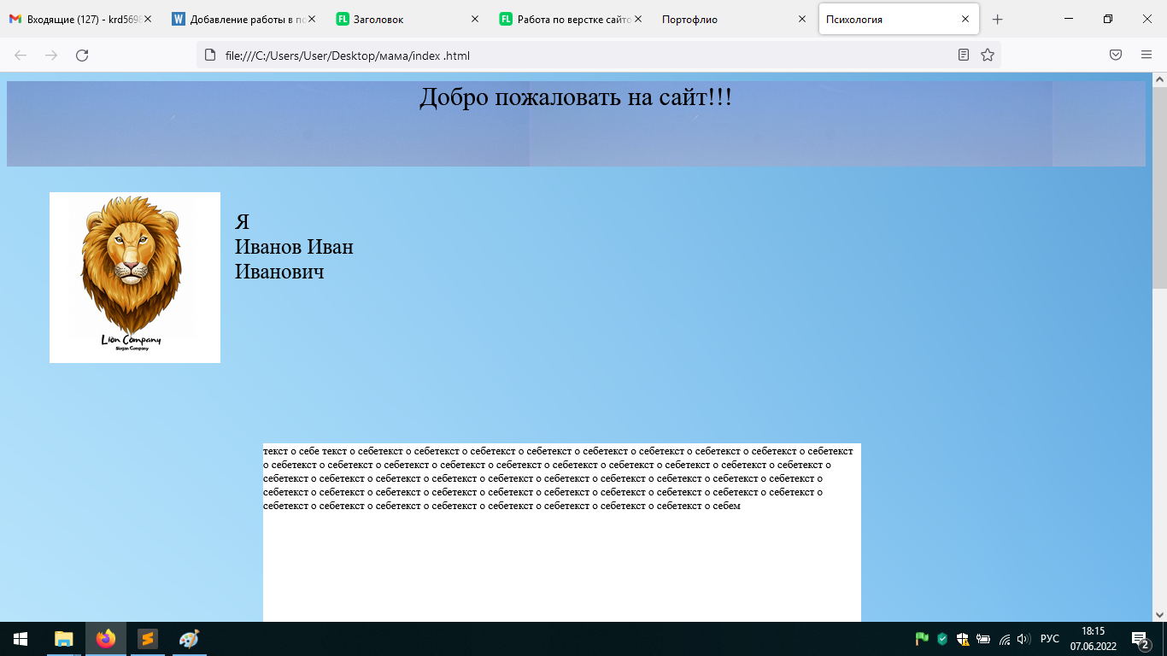Click the letter Я above the name
Image resolution: width=1167 pixels, height=656 pixels.
242,222
